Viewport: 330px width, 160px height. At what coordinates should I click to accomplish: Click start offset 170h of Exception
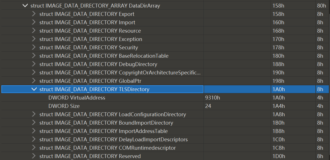278,39
